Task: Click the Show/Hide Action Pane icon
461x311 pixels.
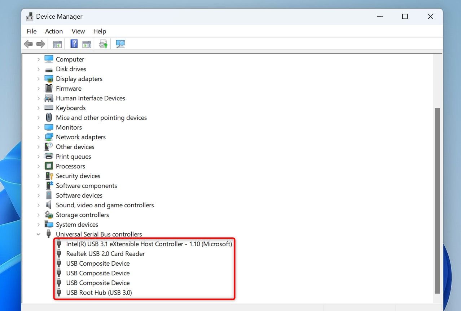Action: 87,44
